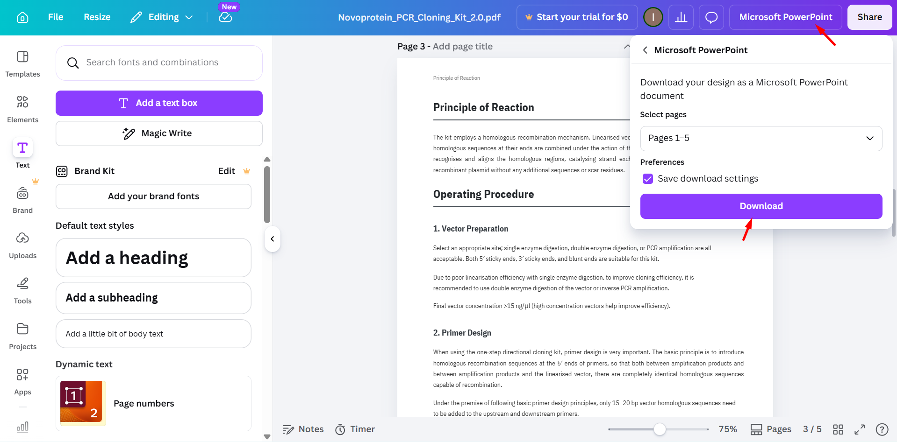Open the File menu
This screenshot has width=897, height=442.
point(56,17)
